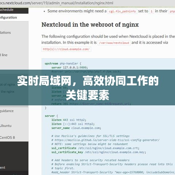Click the 'cgi.fix_pathinfo' inline code
The height and width of the screenshot is (175, 175).
tap(122, 11)
